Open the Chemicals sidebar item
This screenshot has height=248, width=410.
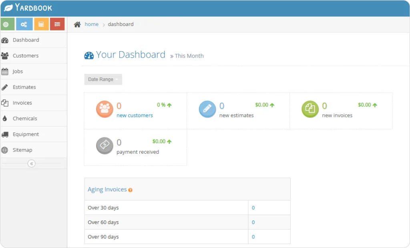[25, 119]
